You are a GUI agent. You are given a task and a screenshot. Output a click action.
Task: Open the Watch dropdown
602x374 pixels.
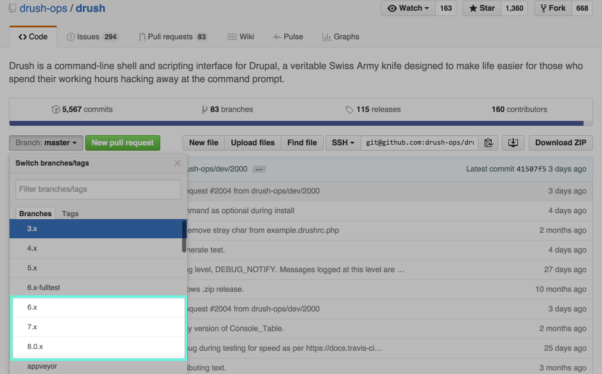tap(408, 8)
